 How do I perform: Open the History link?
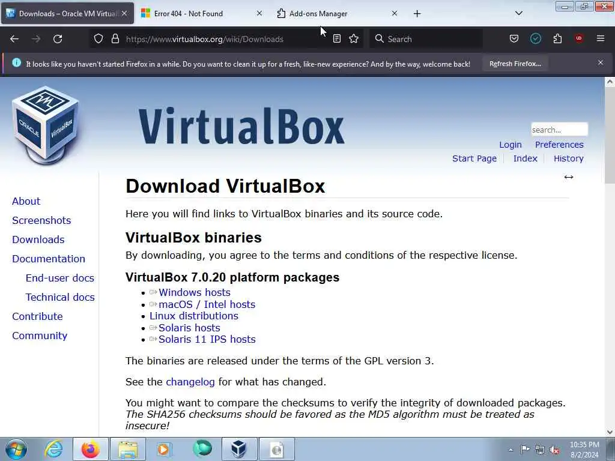[x=568, y=158]
